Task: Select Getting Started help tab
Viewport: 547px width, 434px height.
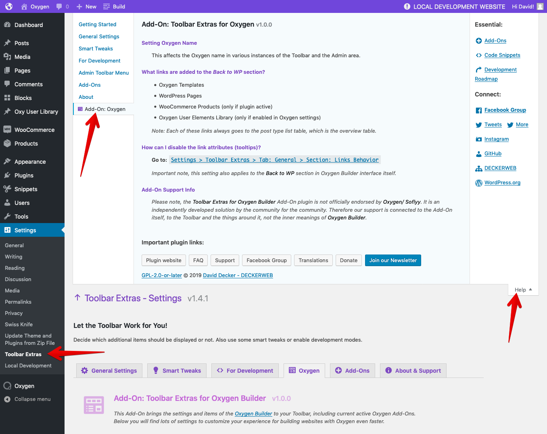Action: (x=97, y=24)
